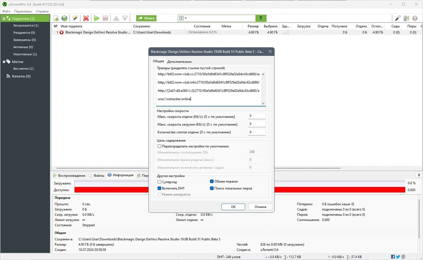Sort by Состояние column header
Screen dimensions: 423x260
click(202, 26)
